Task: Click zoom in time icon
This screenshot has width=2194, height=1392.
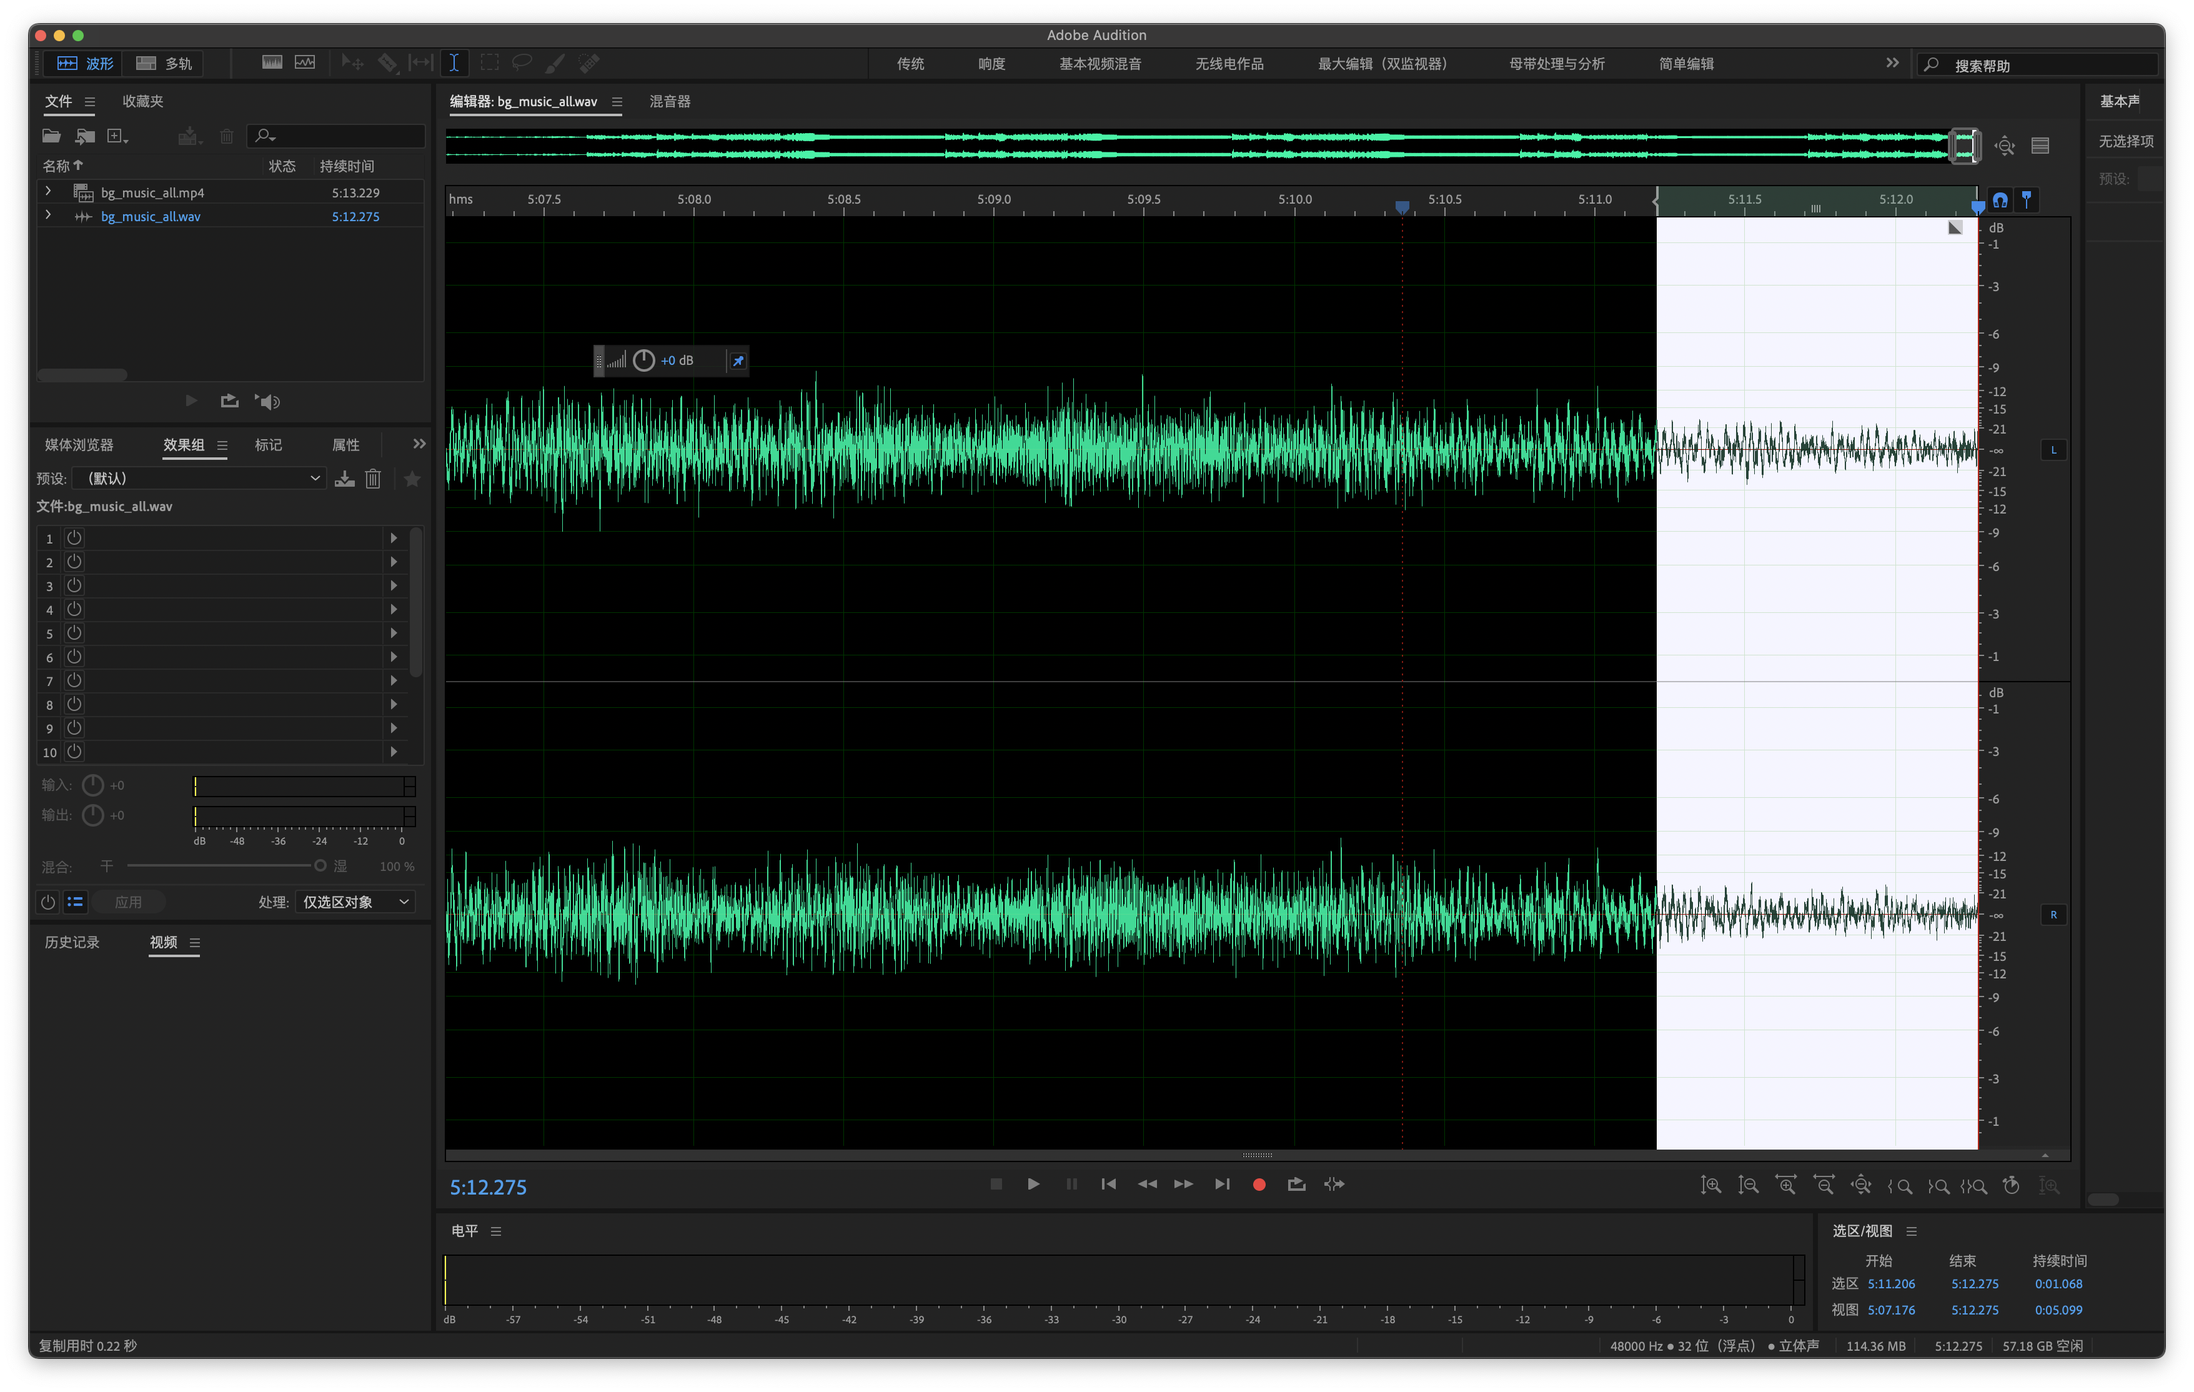Action: [1786, 1185]
